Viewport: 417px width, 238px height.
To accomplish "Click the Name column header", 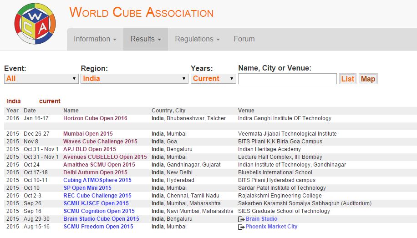I will point(71,111).
